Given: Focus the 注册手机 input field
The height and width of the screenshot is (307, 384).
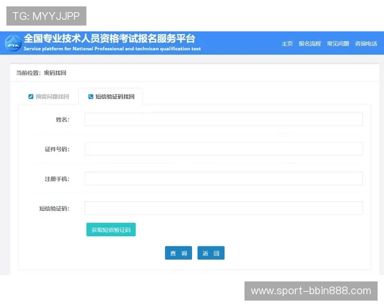Looking at the screenshot, I should tap(223, 178).
